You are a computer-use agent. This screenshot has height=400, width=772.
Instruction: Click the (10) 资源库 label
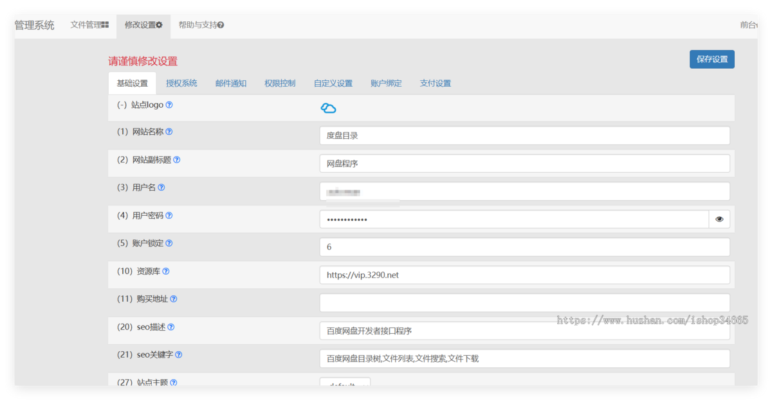[x=138, y=272]
